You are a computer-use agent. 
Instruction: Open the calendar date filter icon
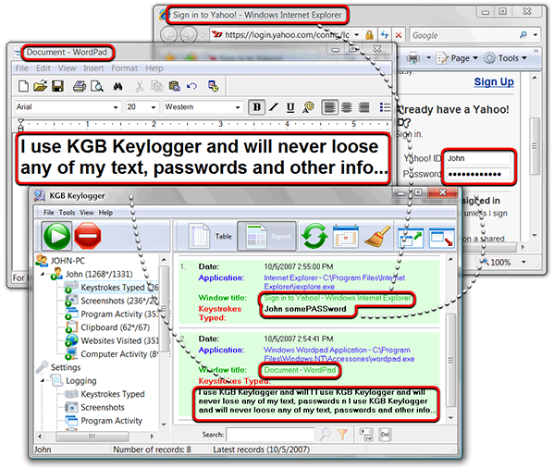tap(346, 236)
